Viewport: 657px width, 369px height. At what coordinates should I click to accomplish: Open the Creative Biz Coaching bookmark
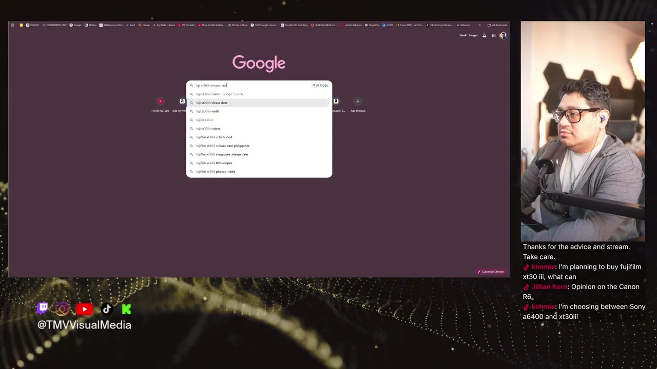(294, 25)
